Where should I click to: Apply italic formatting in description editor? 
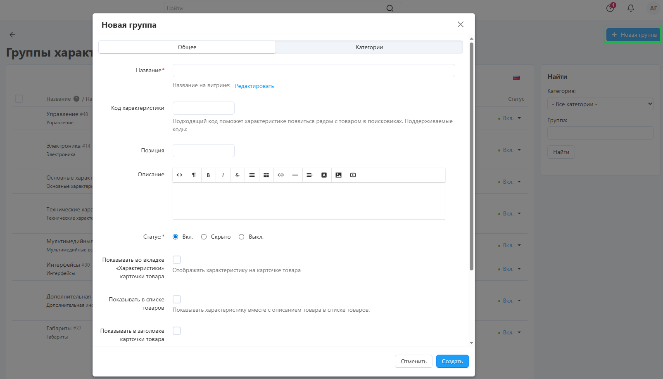click(223, 175)
